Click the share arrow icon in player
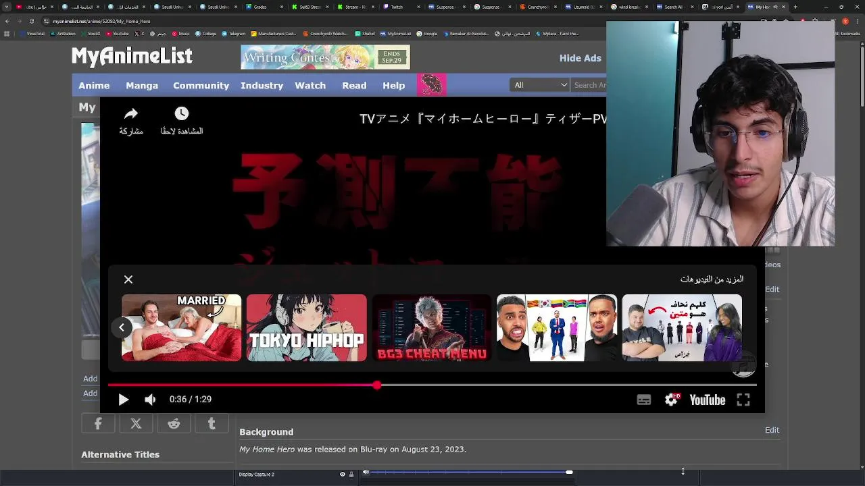The height and width of the screenshot is (486, 865). point(131,114)
